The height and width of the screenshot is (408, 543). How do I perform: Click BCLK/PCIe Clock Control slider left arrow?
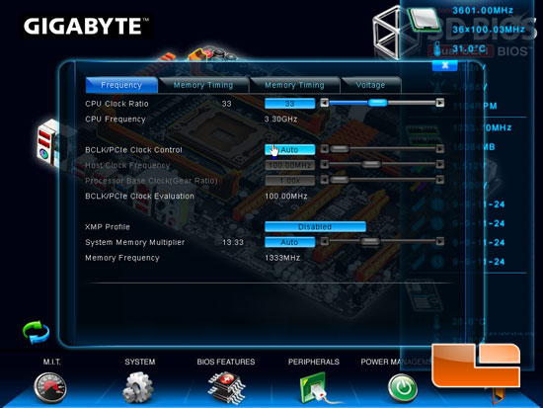(324, 149)
